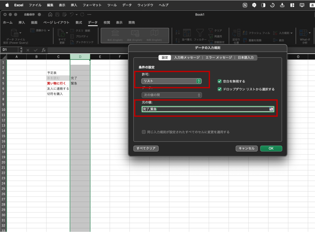Expand the 画像から dropdown
The image size is (315, 232).
49,30
